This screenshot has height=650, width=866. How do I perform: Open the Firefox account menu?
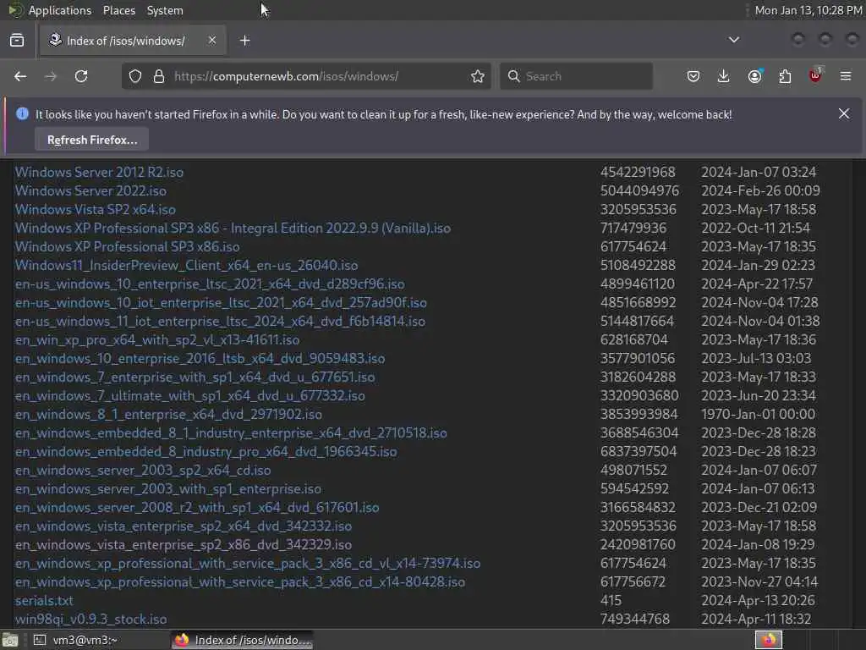(755, 76)
